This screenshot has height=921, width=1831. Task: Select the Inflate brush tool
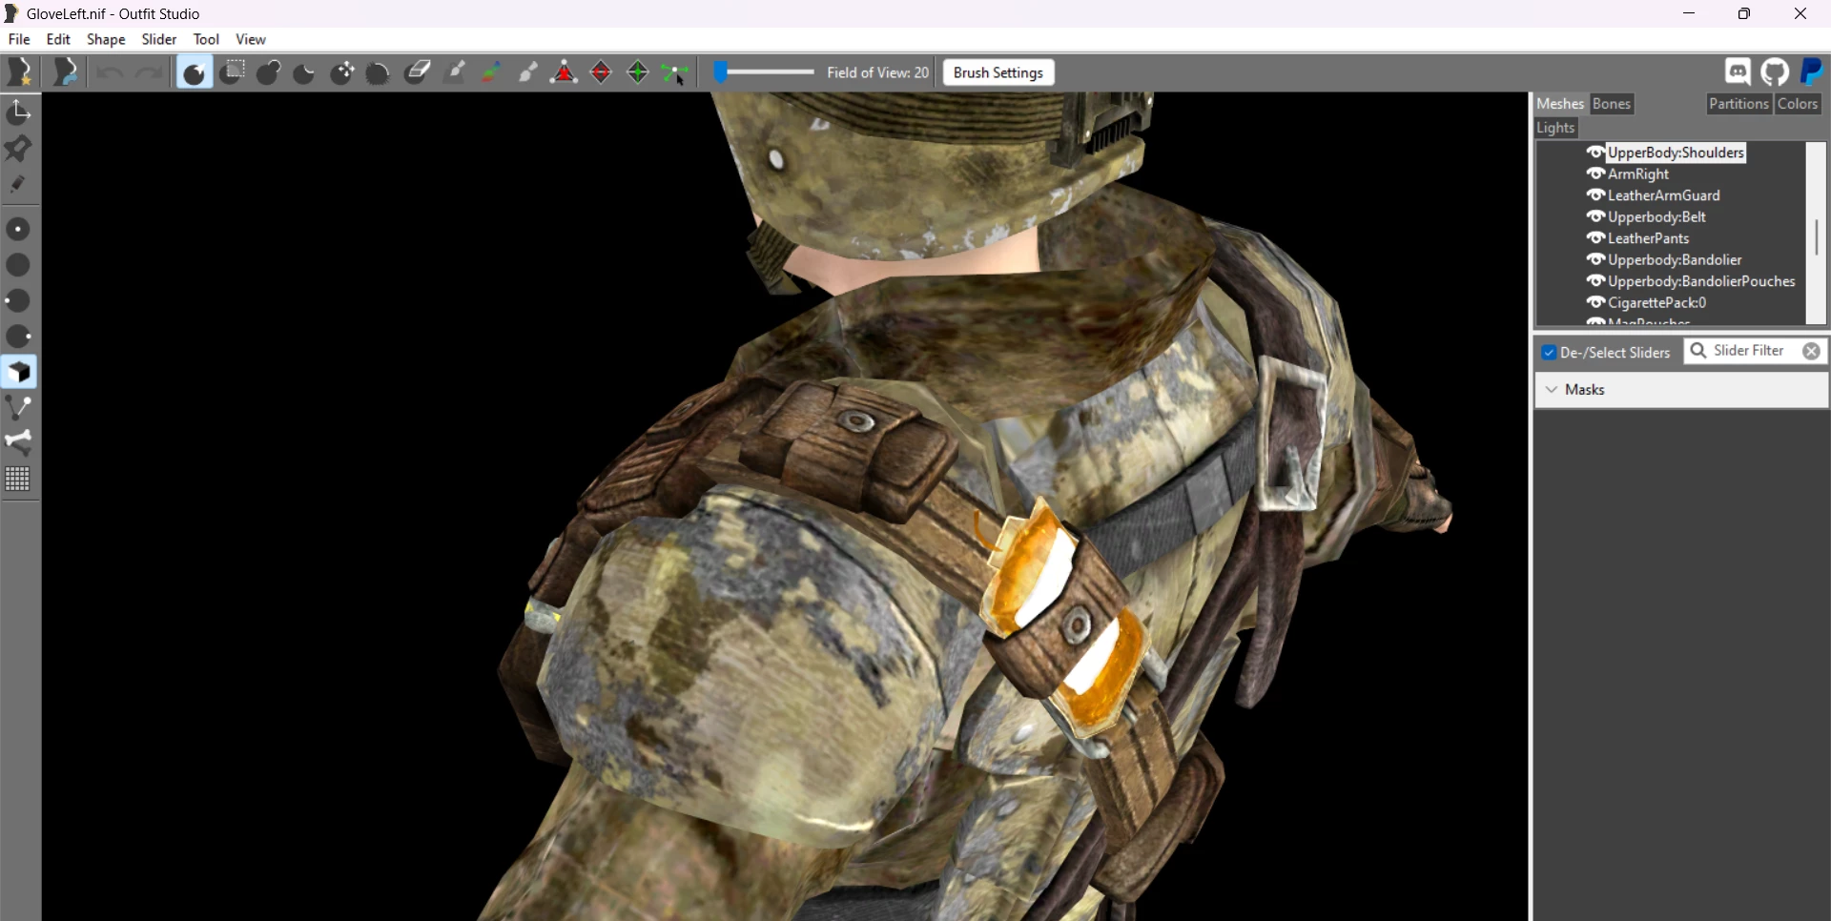pos(269,72)
